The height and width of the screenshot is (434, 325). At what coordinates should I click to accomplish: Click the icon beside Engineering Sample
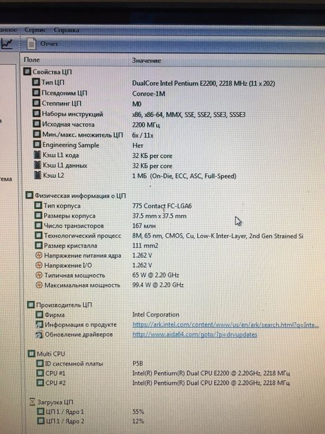[37, 144]
